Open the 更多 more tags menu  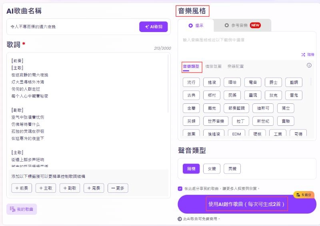tap(118, 188)
